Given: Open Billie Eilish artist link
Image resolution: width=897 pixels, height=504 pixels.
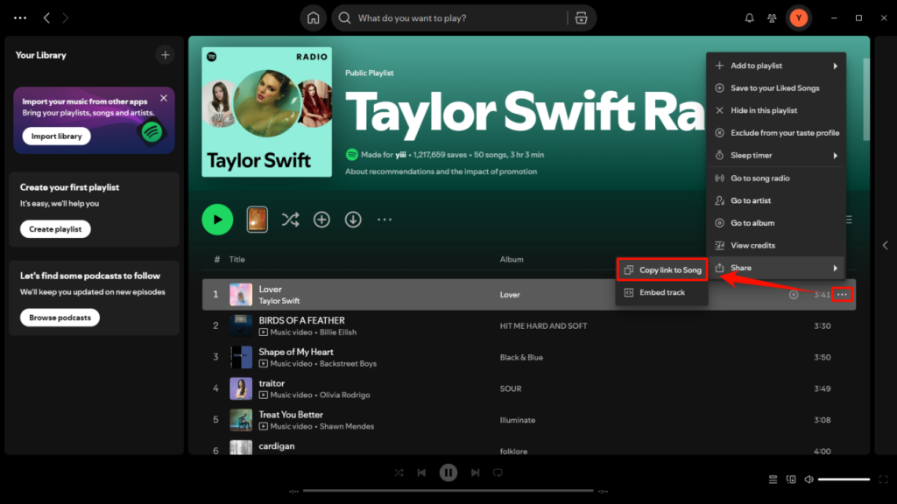Looking at the screenshot, I should [x=338, y=332].
